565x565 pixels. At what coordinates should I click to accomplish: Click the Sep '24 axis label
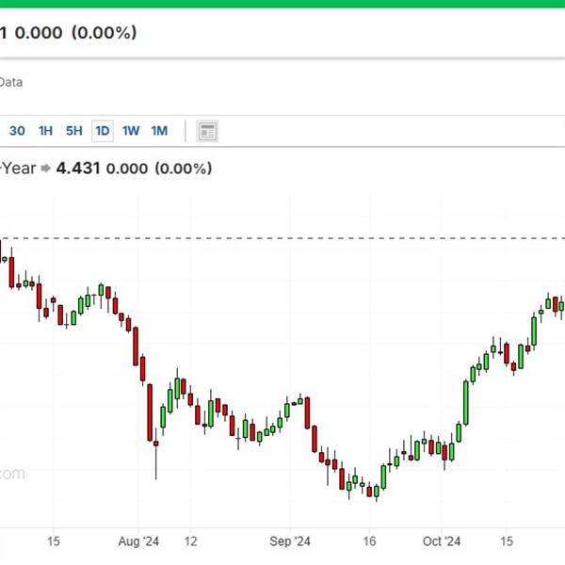(x=290, y=541)
